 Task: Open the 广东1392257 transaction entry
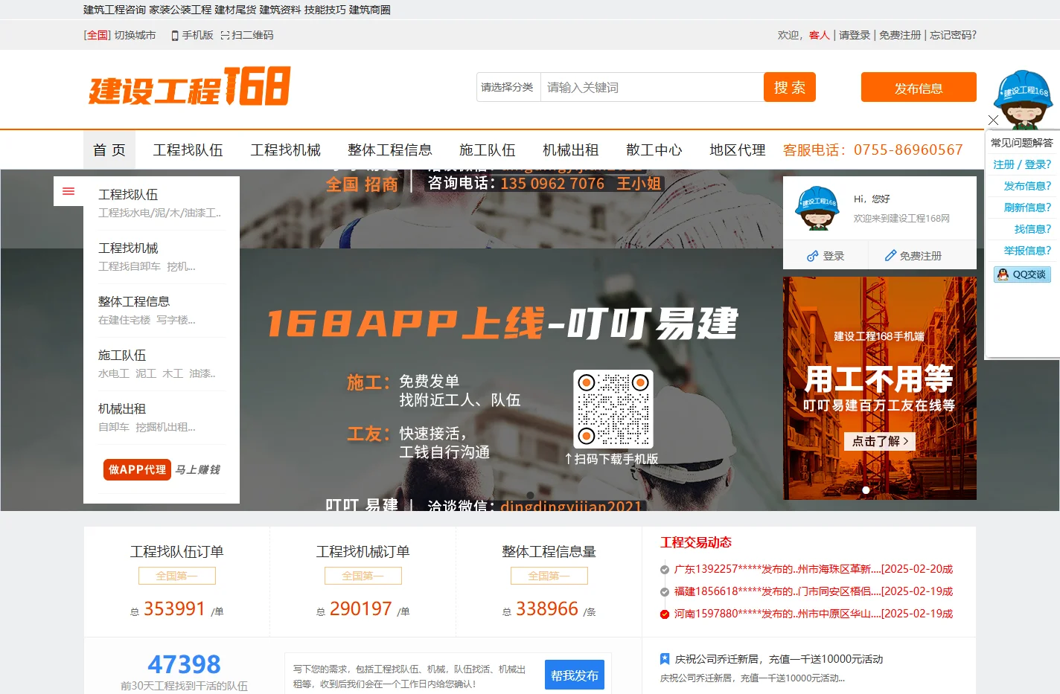pyautogui.click(x=814, y=570)
